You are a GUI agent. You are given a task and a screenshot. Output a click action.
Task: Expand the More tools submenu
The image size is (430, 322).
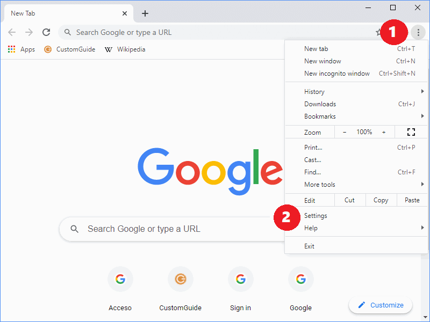pos(356,185)
